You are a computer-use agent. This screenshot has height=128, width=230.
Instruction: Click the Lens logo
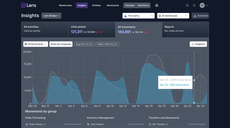[x=28, y=5]
